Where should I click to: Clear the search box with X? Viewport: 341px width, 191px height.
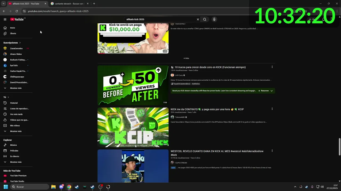198,19
